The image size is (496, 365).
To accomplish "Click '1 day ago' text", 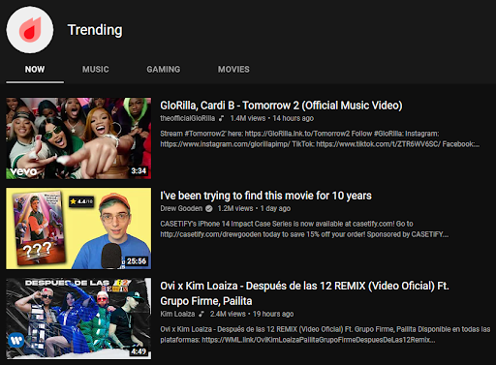I will (x=275, y=208).
